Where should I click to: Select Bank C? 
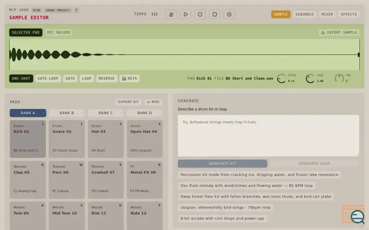106,113
